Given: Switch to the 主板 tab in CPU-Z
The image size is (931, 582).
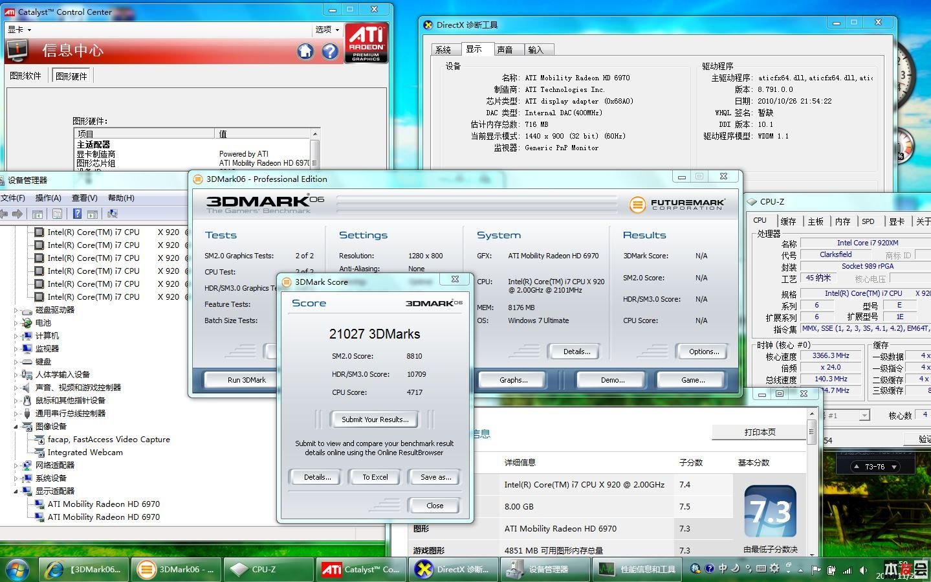Looking at the screenshot, I should tap(815, 221).
